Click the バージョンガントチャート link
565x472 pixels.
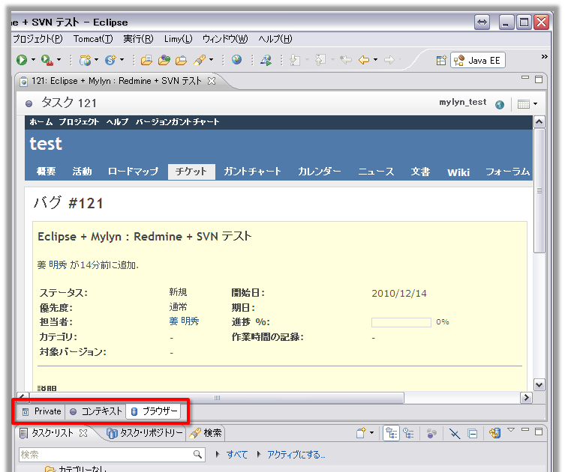(177, 122)
